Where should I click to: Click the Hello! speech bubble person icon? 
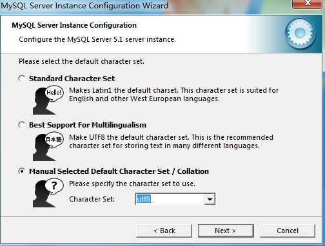coord(48,100)
